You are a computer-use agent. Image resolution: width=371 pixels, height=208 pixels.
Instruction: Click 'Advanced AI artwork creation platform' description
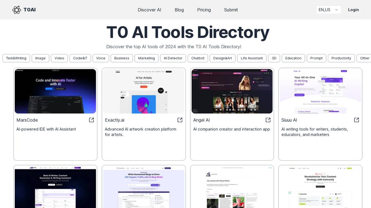[140, 132]
